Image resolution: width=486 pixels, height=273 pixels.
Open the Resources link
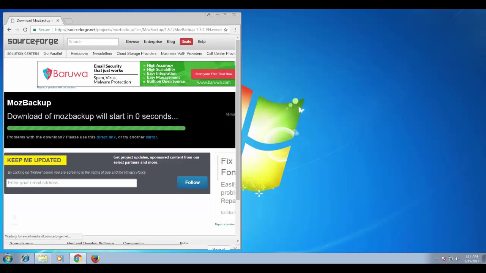(79, 53)
